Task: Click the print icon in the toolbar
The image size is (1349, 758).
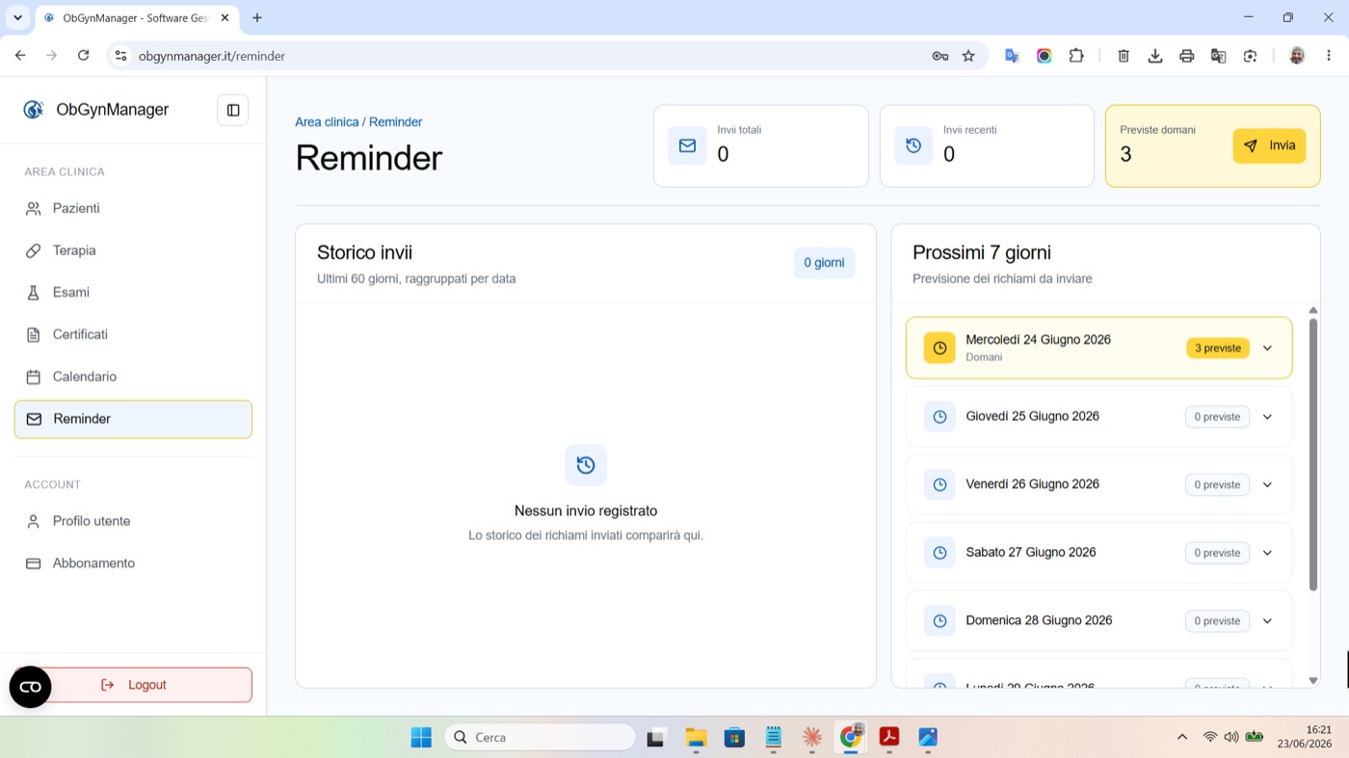Action: click(x=1187, y=56)
